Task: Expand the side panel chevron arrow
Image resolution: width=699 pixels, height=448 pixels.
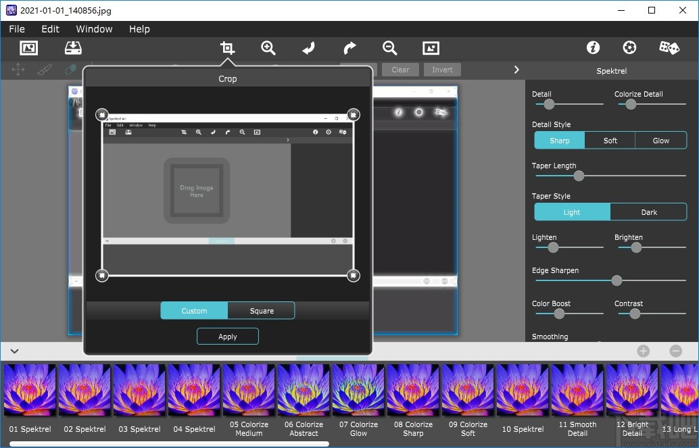Action: click(x=516, y=70)
